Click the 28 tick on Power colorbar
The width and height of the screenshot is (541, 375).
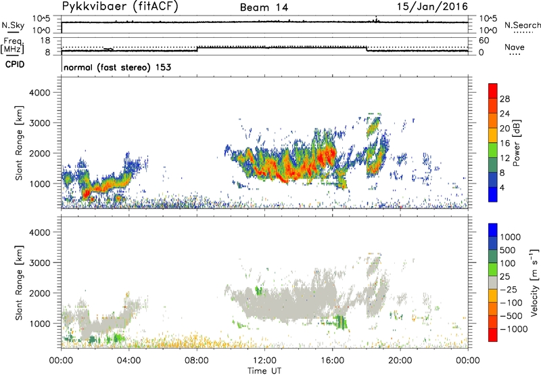tap(504, 99)
